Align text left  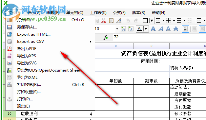[x=195, y=29]
